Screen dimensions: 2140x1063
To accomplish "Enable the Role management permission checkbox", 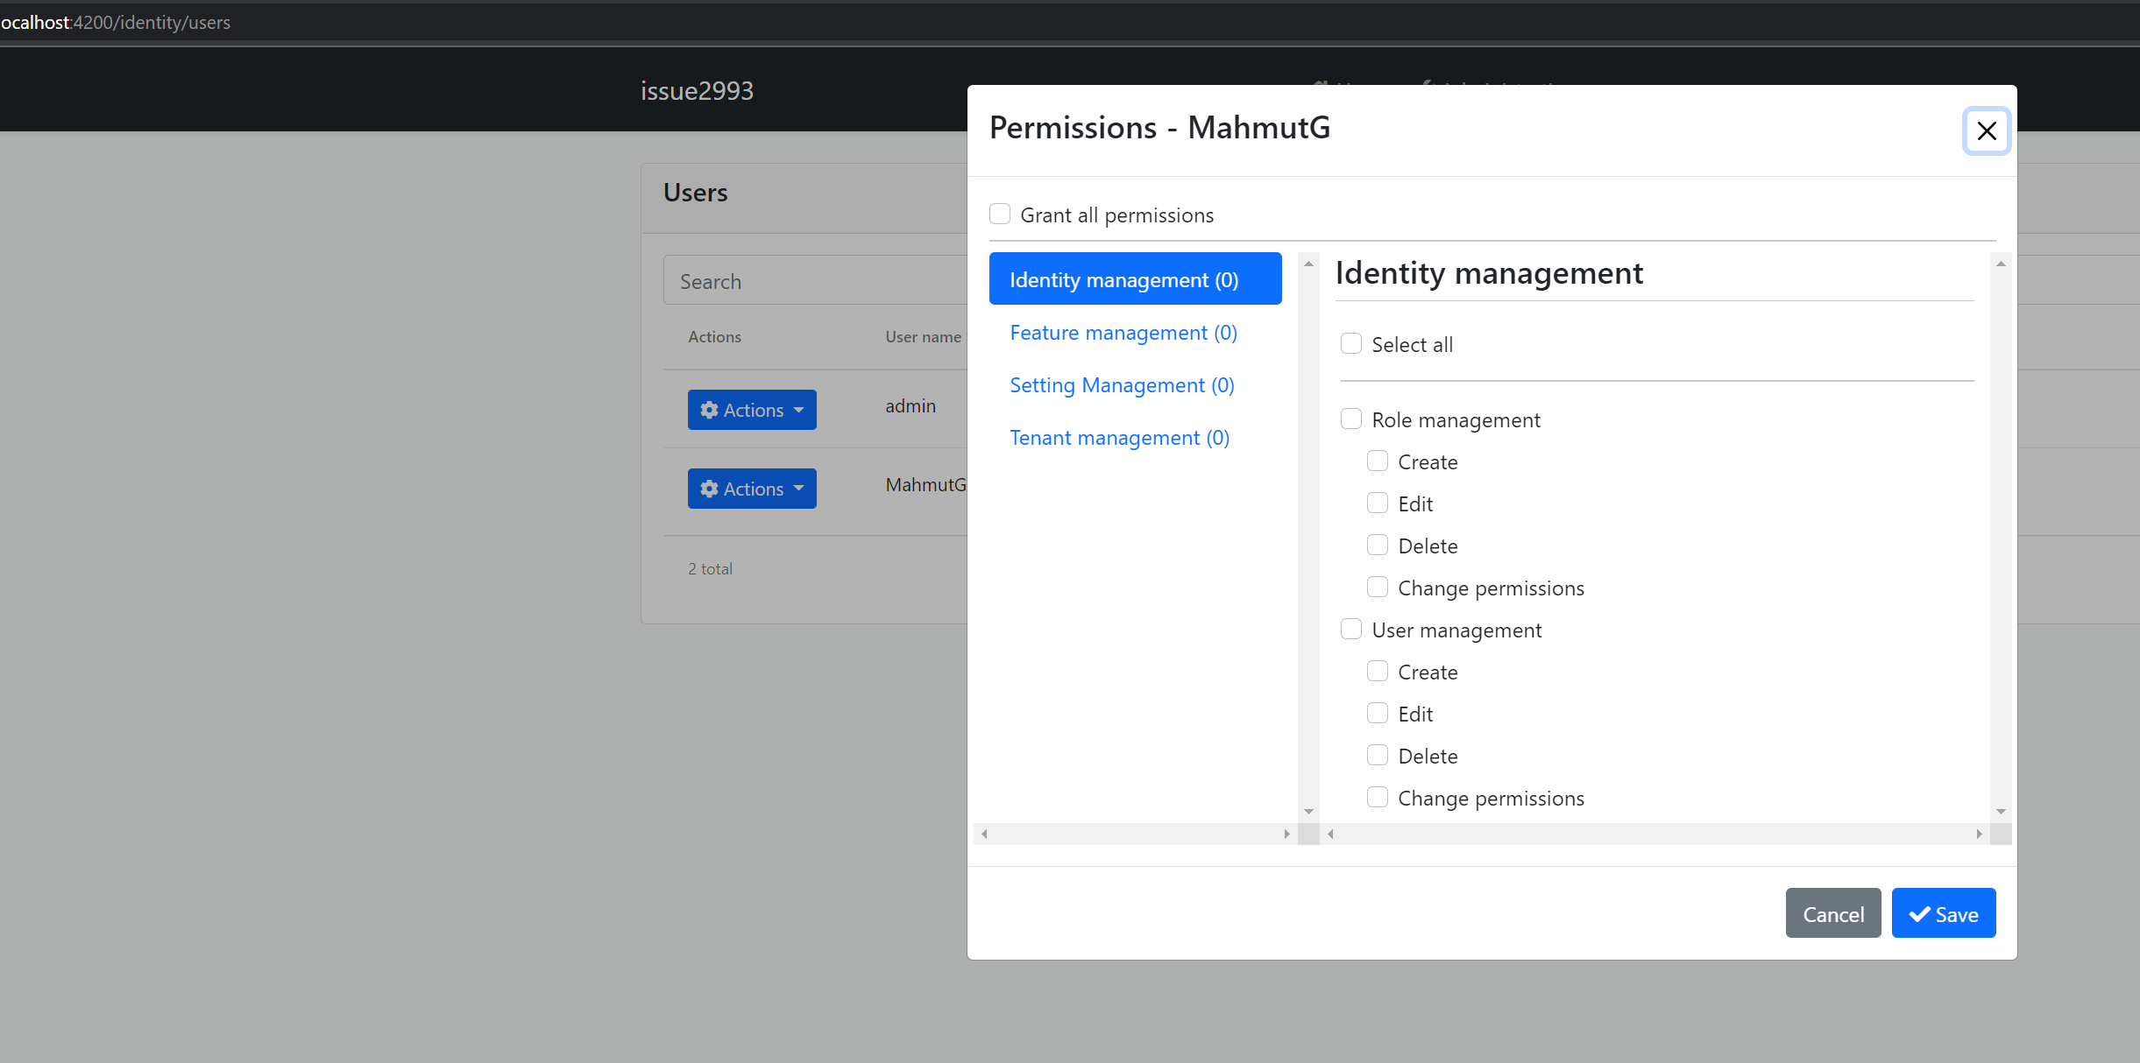I will click(x=1351, y=419).
